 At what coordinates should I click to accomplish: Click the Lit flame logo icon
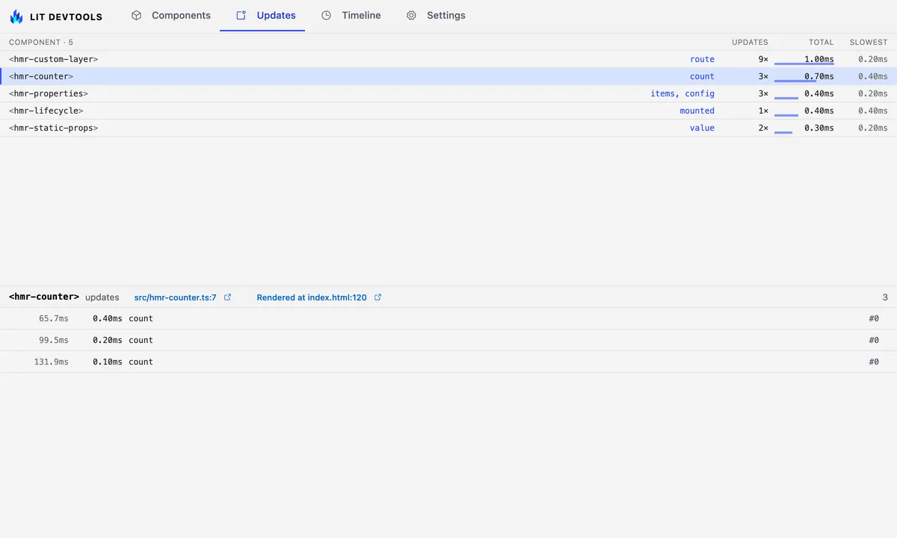16,16
